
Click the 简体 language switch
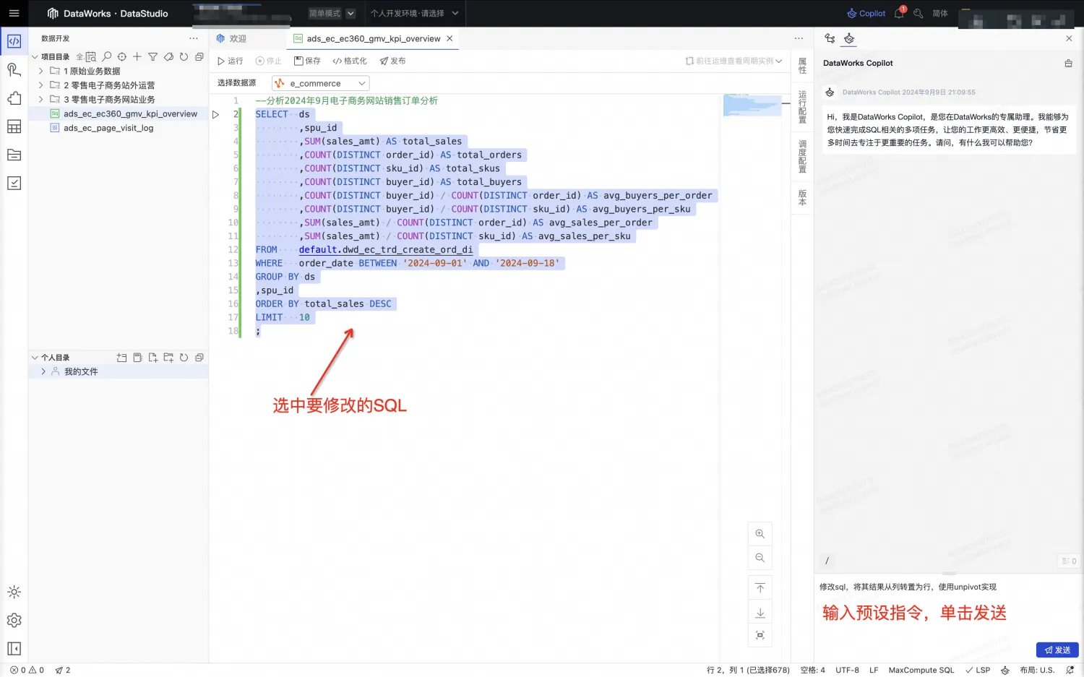coord(940,13)
